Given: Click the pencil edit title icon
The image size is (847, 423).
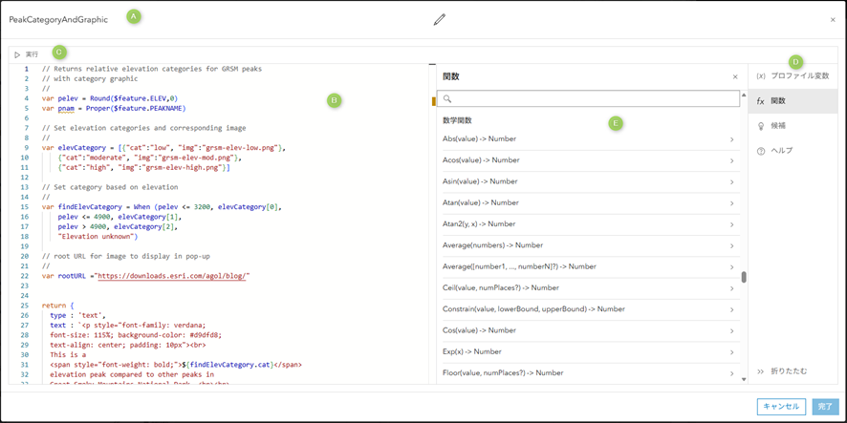Looking at the screenshot, I should pos(440,19).
